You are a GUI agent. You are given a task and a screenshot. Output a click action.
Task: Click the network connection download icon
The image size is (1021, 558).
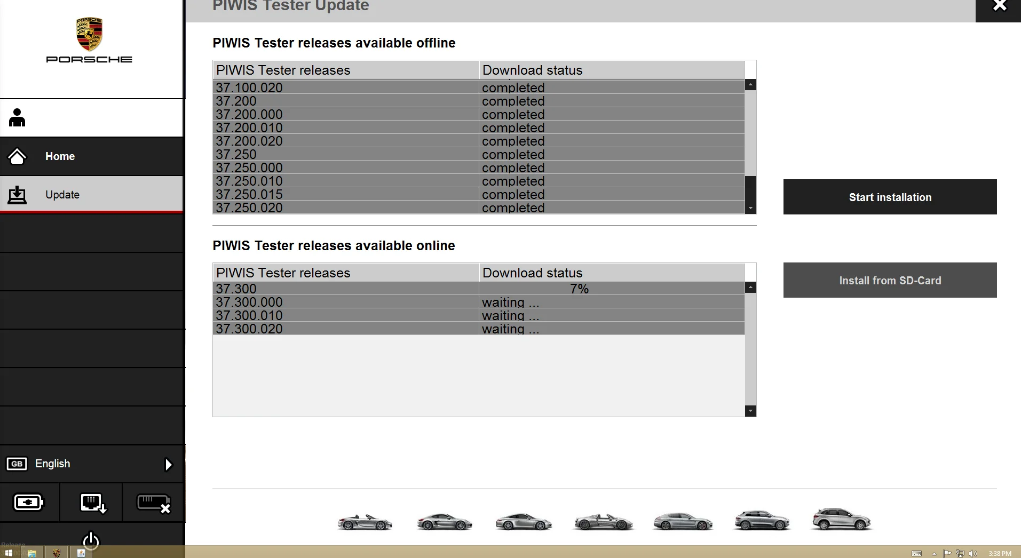93,503
